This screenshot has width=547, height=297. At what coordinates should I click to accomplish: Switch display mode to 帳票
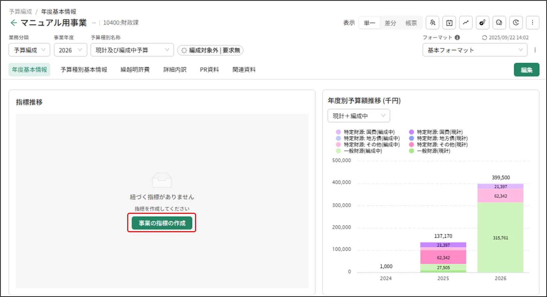coord(411,23)
